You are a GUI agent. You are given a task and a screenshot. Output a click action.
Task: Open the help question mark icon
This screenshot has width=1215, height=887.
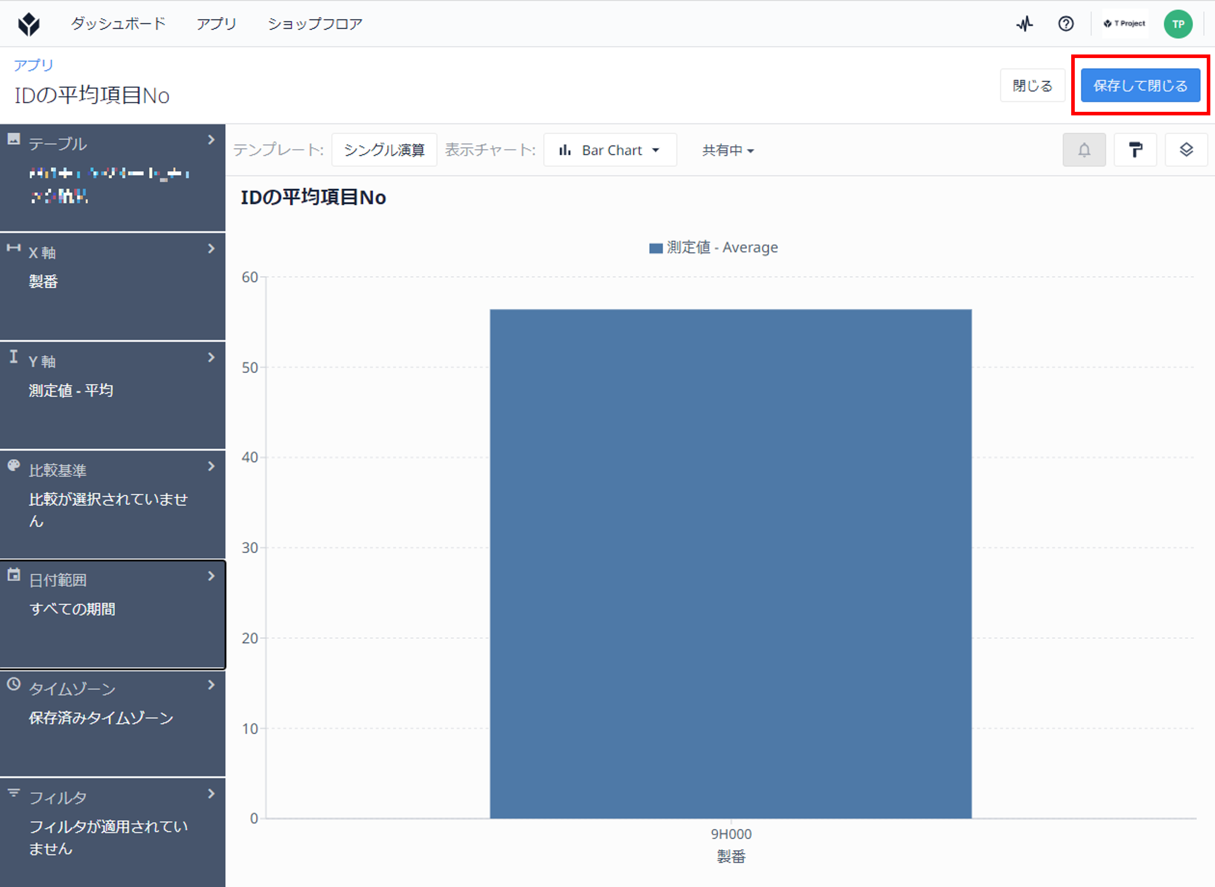[x=1066, y=24]
